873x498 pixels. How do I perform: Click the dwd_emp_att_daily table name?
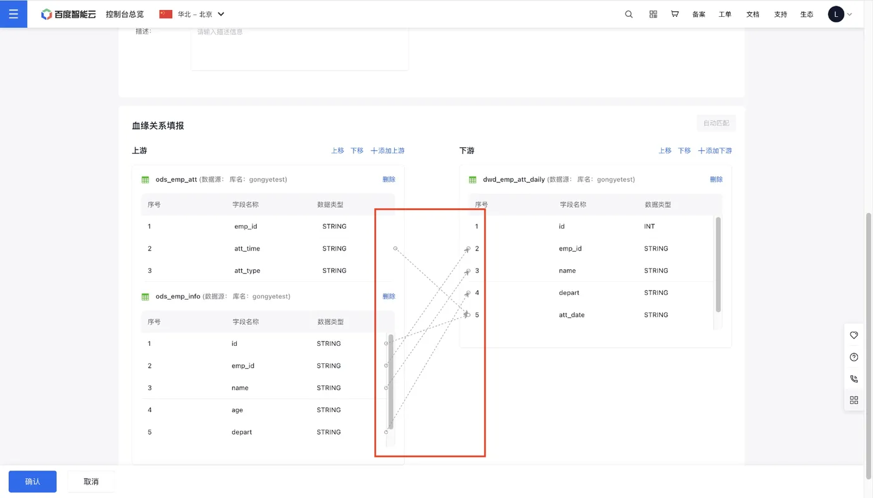[514, 180]
